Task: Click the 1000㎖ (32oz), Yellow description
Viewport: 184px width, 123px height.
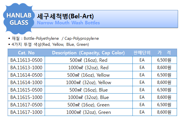Action: [x=89, y=82]
